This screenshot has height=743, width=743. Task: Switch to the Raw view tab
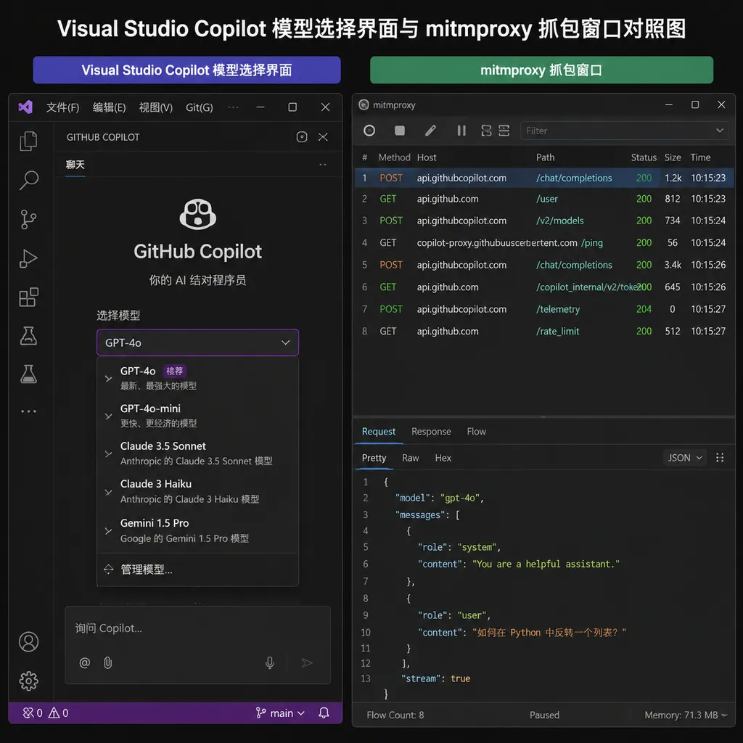click(x=411, y=458)
